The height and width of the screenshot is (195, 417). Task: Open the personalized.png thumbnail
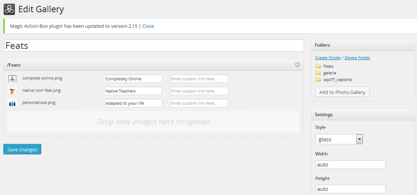[12, 103]
